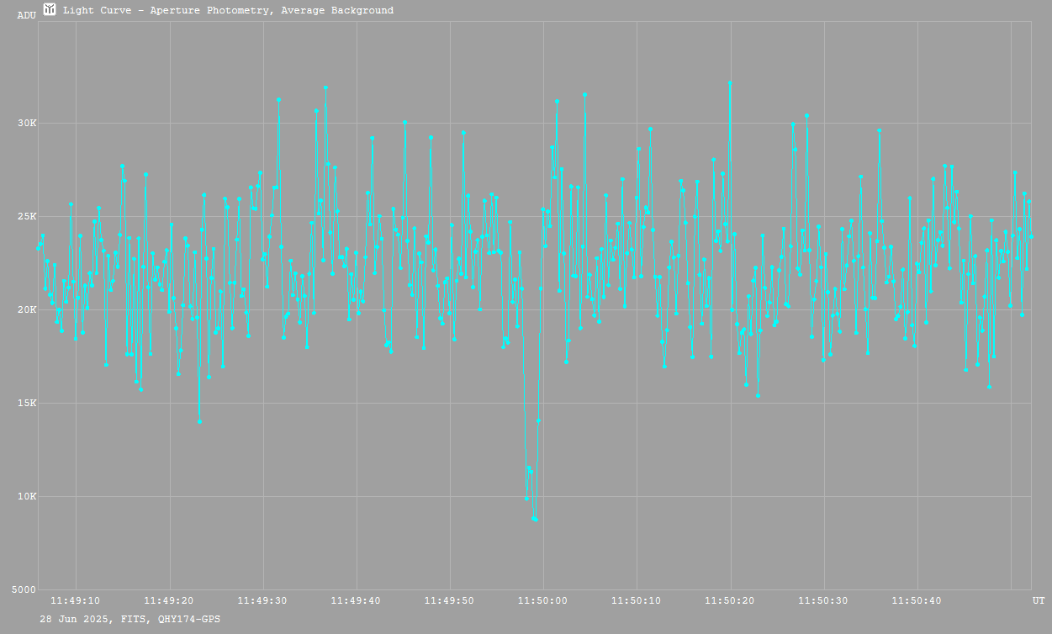Click the 11:50:20 time label

(730, 600)
